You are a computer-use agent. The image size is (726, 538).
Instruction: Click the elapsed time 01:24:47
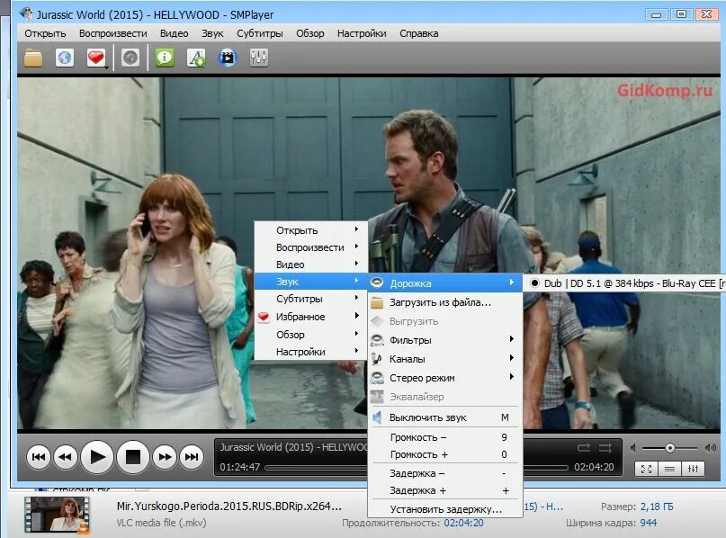pyautogui.click(x=240, y=467)
